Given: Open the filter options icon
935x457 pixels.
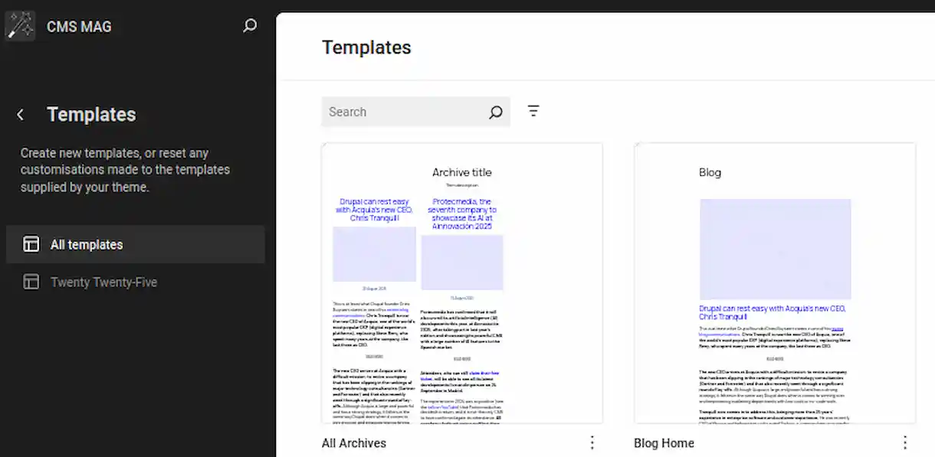Looking at the screenshot, I should click(x=533, y=111).
